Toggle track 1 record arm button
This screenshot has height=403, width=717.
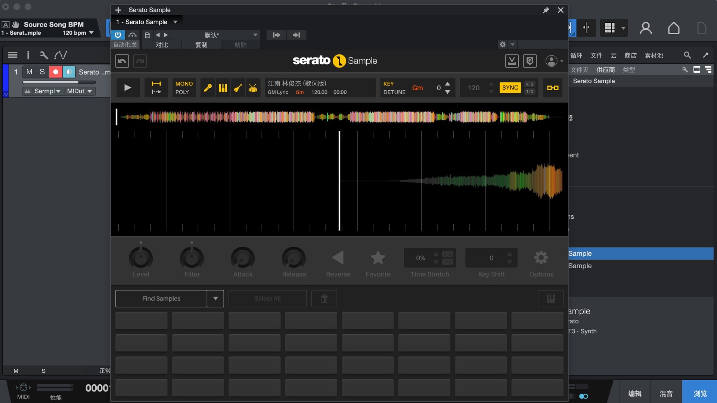click(56, 72)
